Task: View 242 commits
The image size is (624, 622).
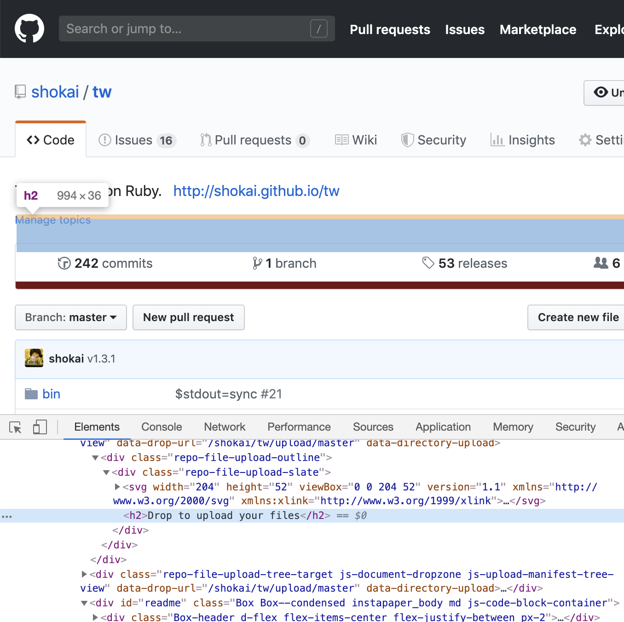Action: coord(105,263)
